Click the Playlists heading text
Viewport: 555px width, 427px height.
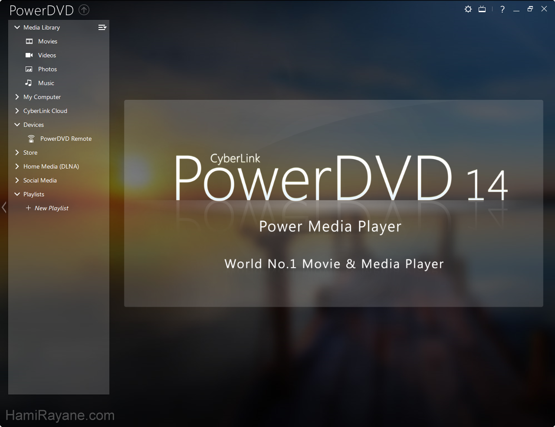[34, 194]
